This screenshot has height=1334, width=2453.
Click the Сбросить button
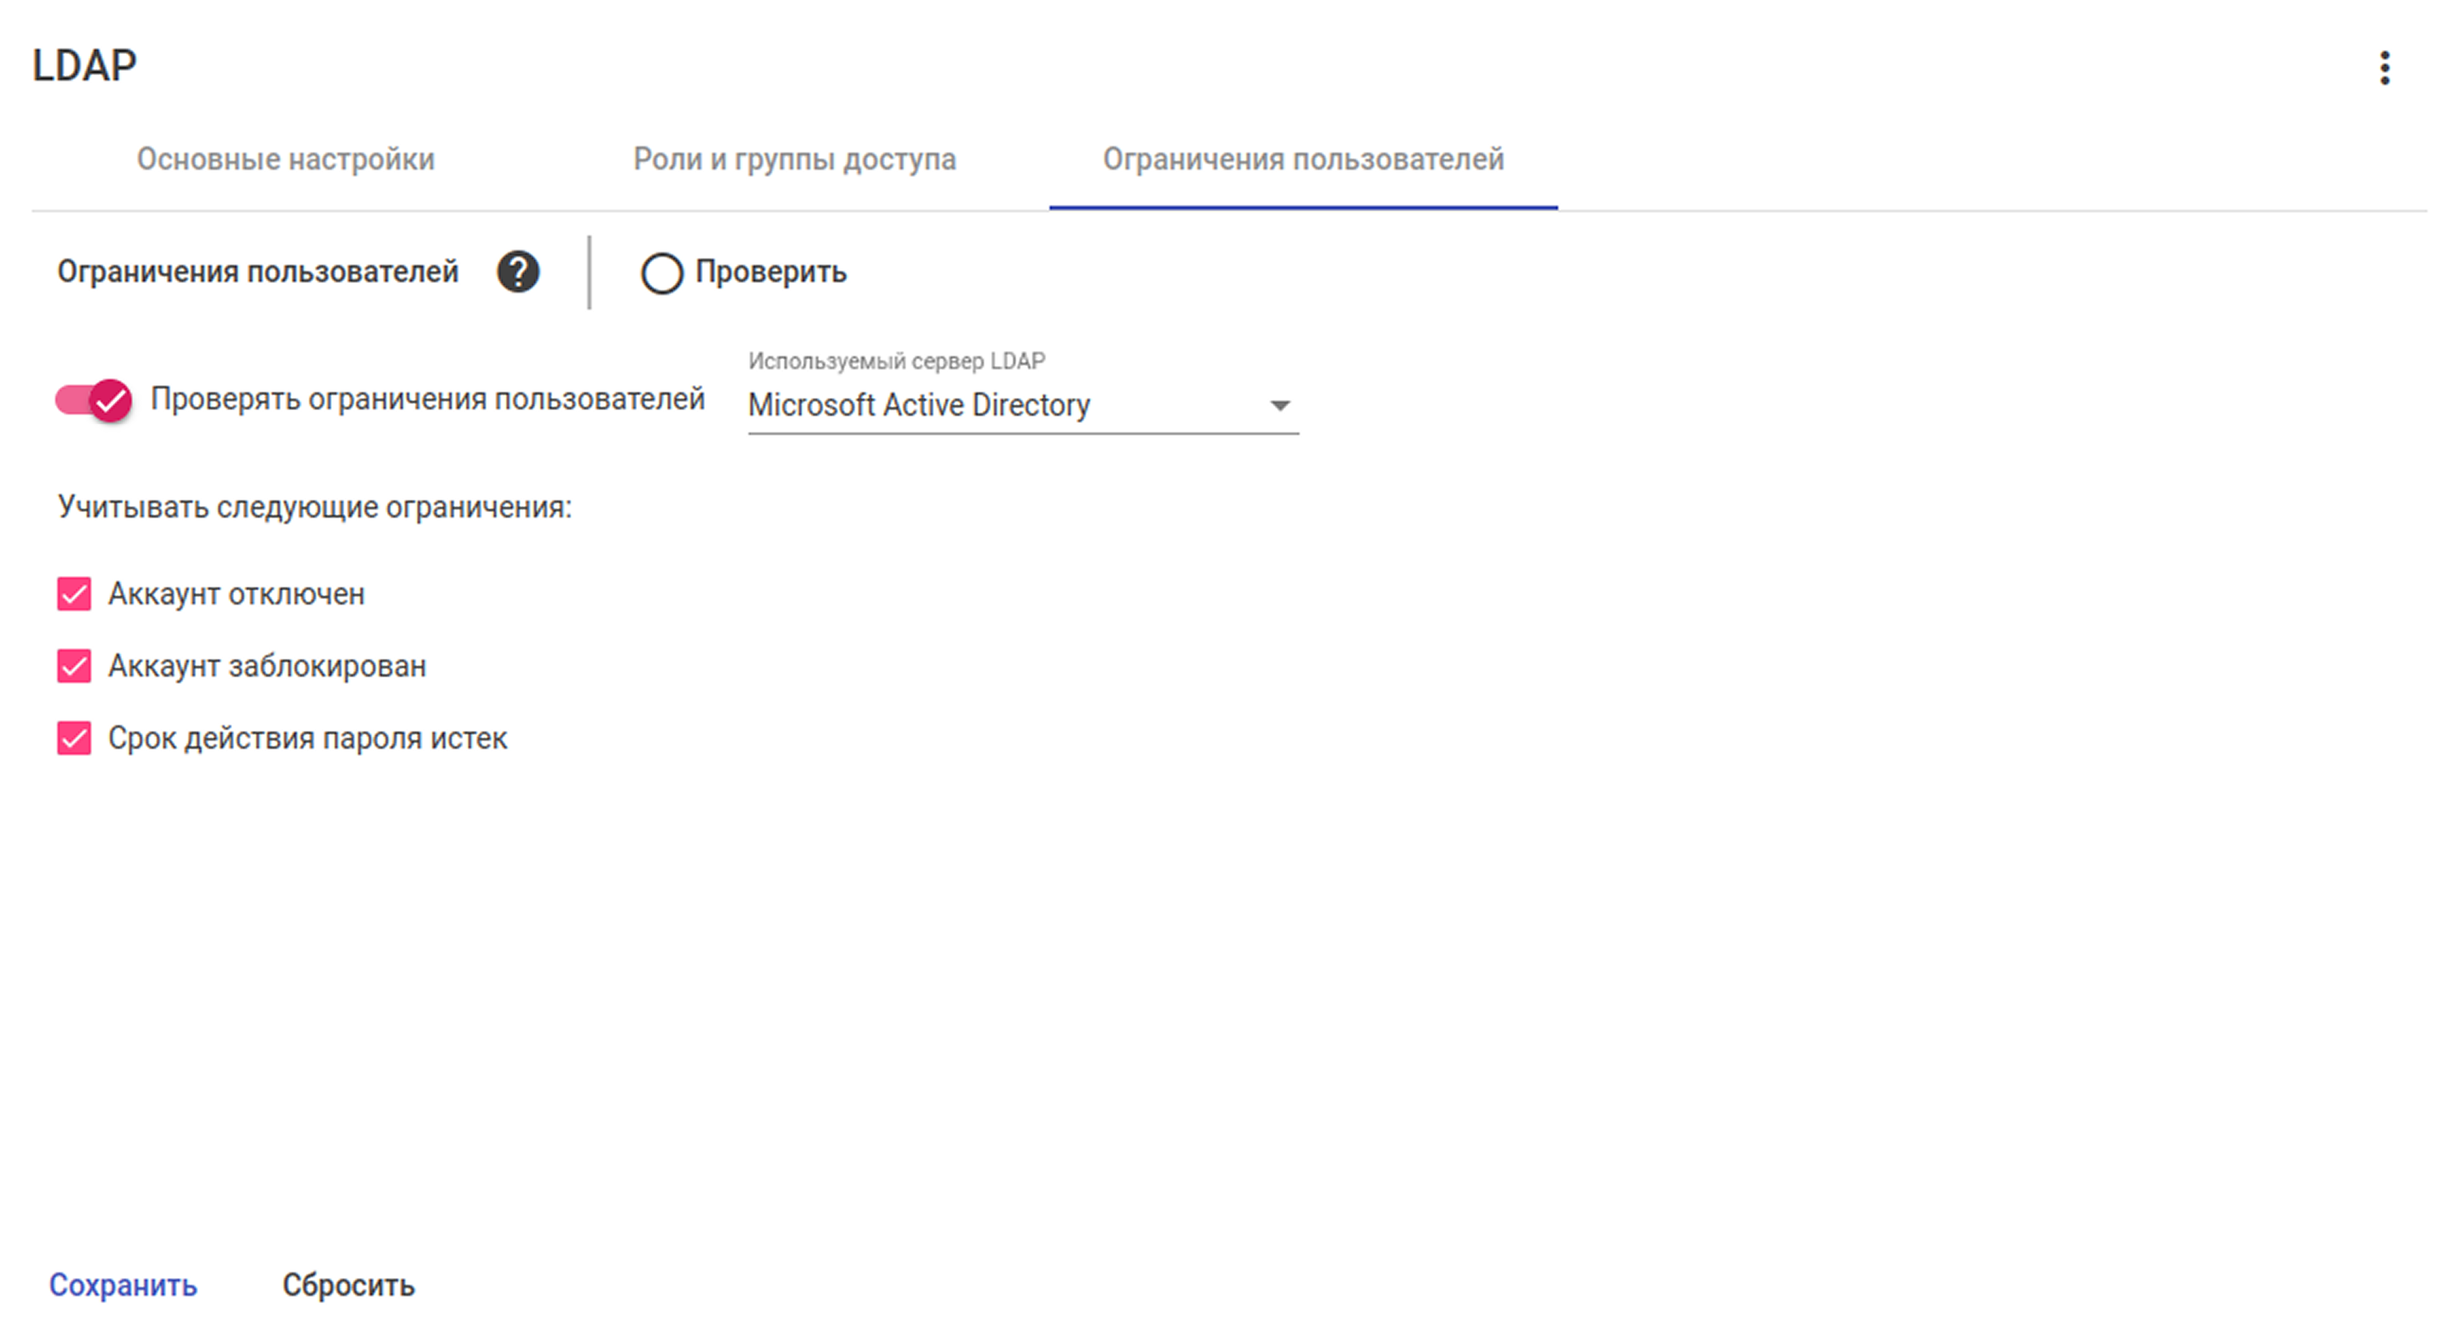[x=349, y=1285]
